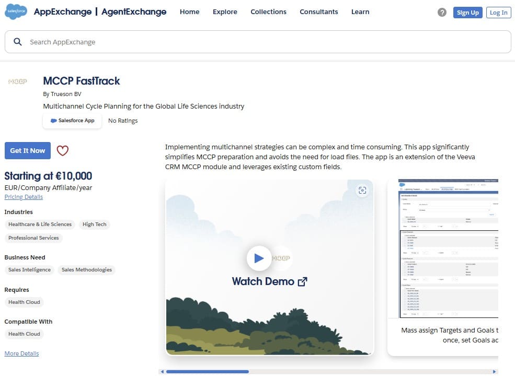The height and width of the screenshot is (379, 515).
Task: Click the MCCP app logo
Action: coord(17,81)
